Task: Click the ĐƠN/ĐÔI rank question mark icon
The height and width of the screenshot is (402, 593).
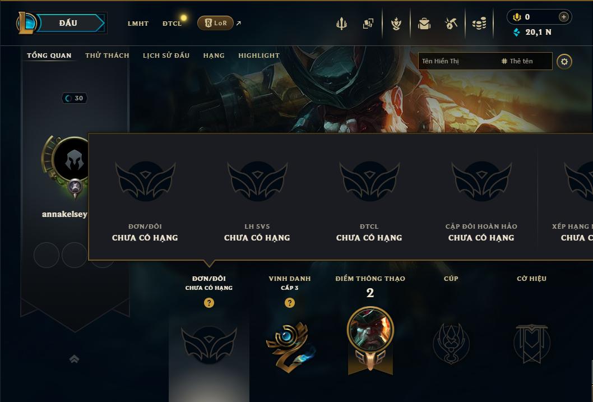Action: tap(209, 303)
